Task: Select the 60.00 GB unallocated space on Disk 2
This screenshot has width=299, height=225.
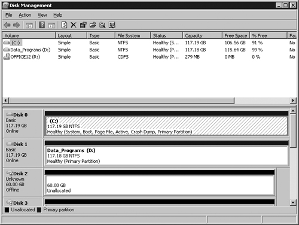Action: point(160,185)
